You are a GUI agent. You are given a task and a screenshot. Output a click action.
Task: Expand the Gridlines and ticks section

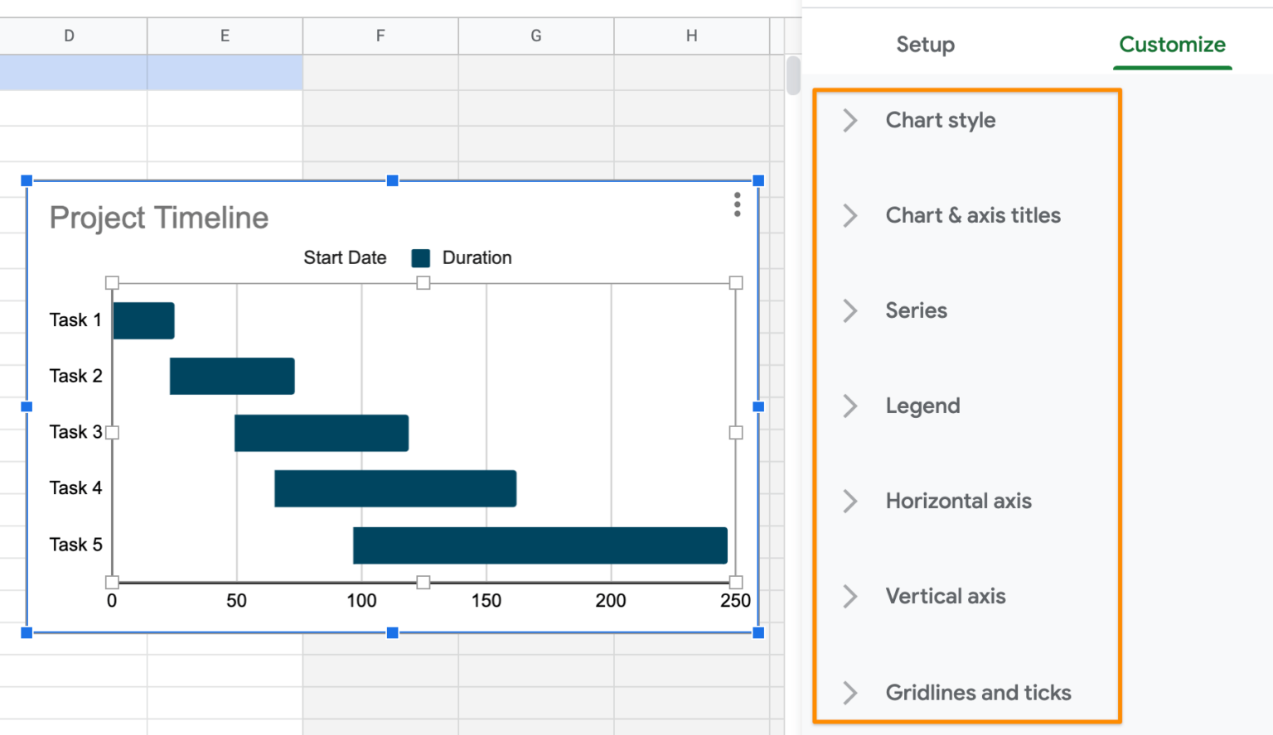click(x=979, y=693)
